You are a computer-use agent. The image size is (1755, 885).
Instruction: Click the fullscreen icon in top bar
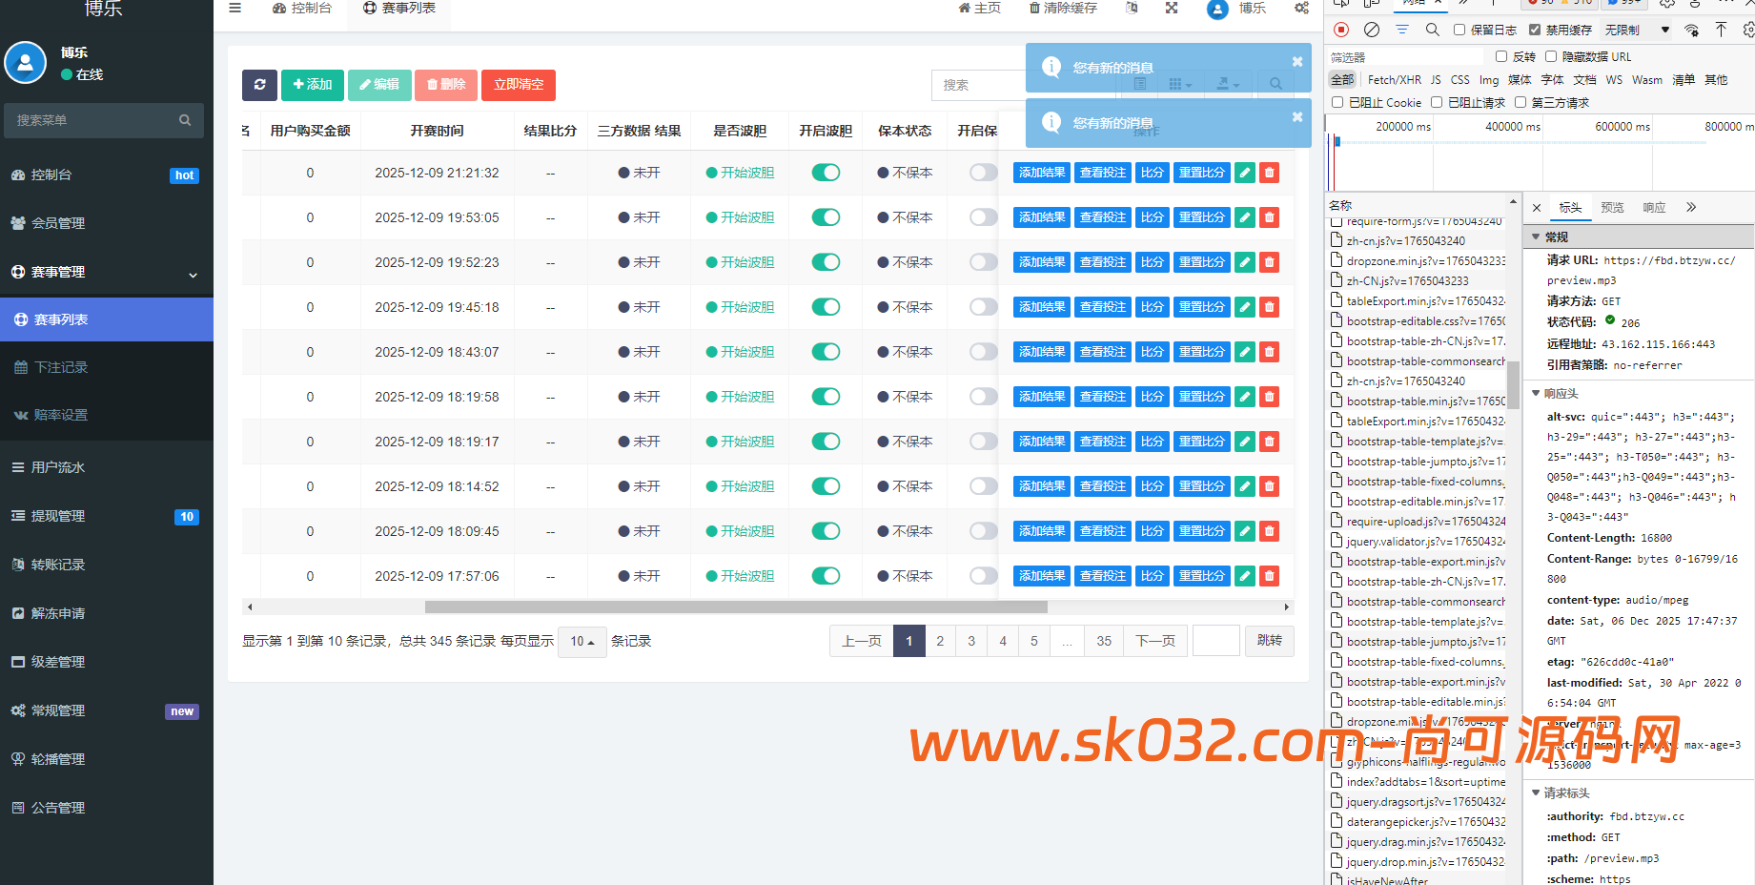coord(1171,8)
